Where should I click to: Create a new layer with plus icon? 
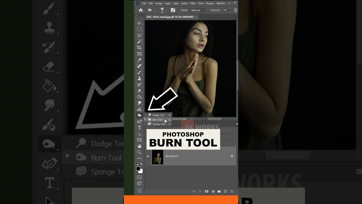[x=225, y=192]
